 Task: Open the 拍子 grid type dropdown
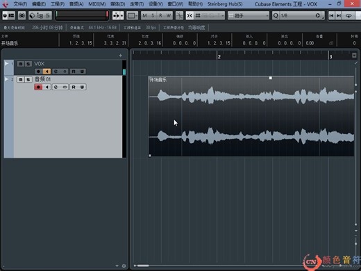(249, 15)
